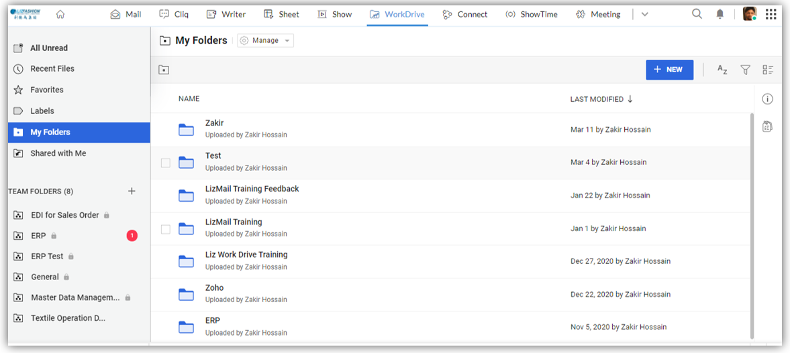The width and height of the screenshot is (790, 353).
Task: Click the lock next to Master Data Management
Action: 128,297
